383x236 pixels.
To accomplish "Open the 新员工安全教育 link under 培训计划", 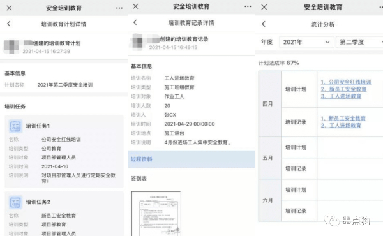I will coord(343,89).
